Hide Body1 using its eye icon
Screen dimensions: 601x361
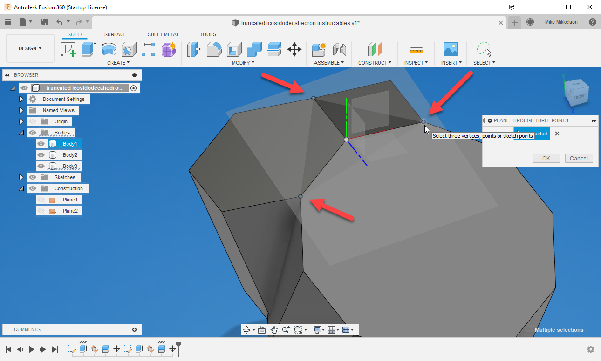click(x=41, y=143)
